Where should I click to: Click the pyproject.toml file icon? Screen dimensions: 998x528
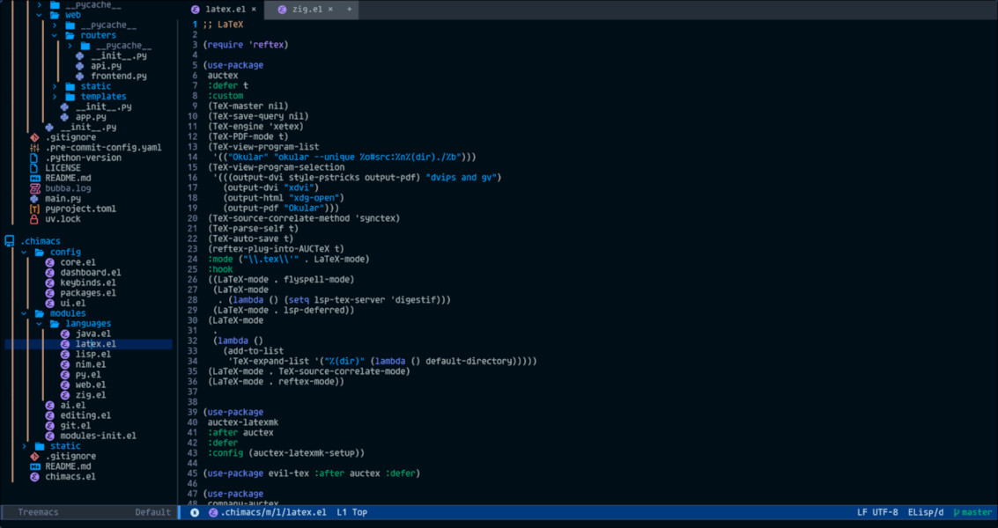pos(35,209)
